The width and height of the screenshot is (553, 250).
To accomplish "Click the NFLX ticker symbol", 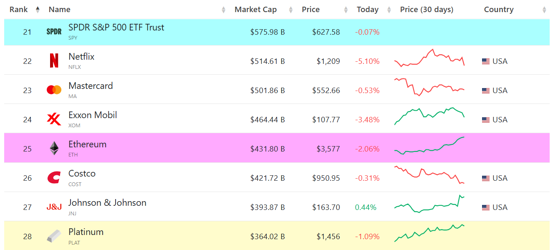I will (75, 67).
